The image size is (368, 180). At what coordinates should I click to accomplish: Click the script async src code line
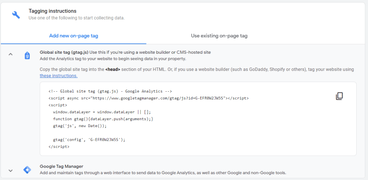[148, 98]
